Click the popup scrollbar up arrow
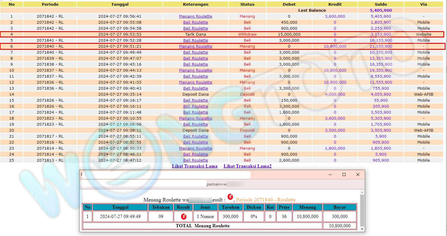The width and height of the screenshot is (447, 236). tap(362, 192)
